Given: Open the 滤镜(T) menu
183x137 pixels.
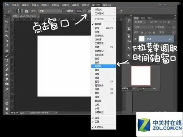Looking at the screenshot, I should 75,5.
